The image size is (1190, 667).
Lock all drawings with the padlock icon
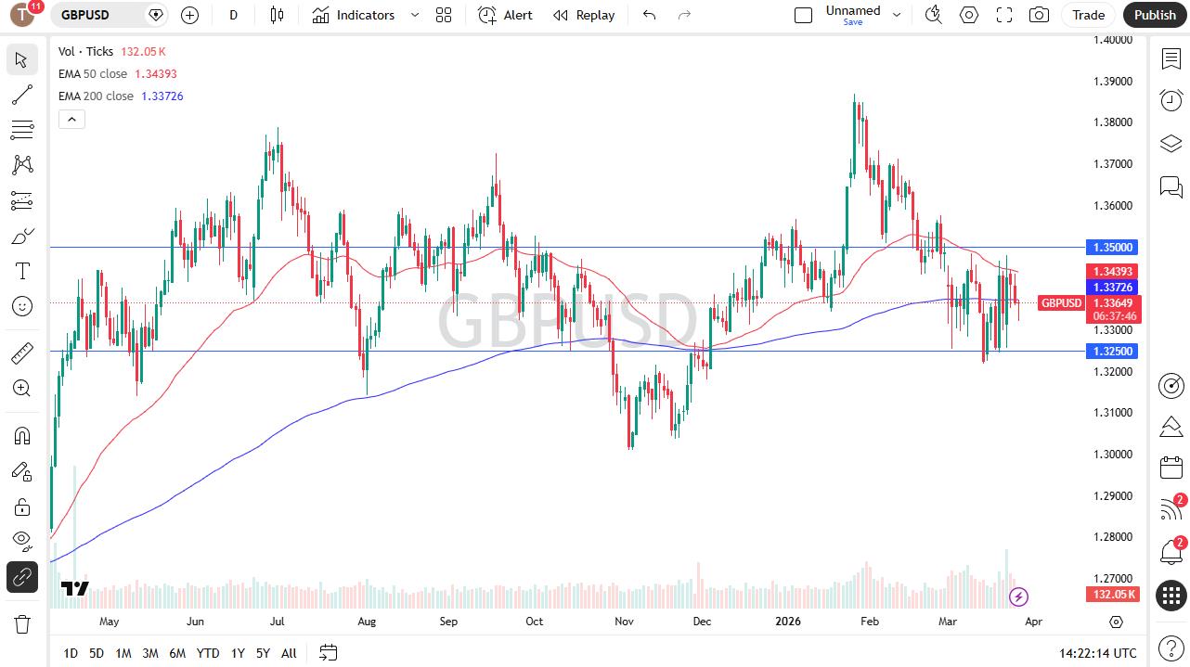point(22,507)
